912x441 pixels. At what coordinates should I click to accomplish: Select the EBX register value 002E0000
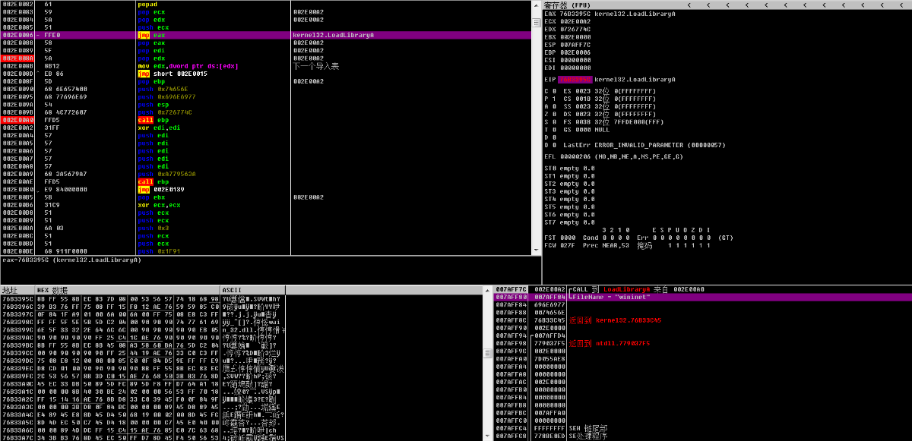point(575,36)
